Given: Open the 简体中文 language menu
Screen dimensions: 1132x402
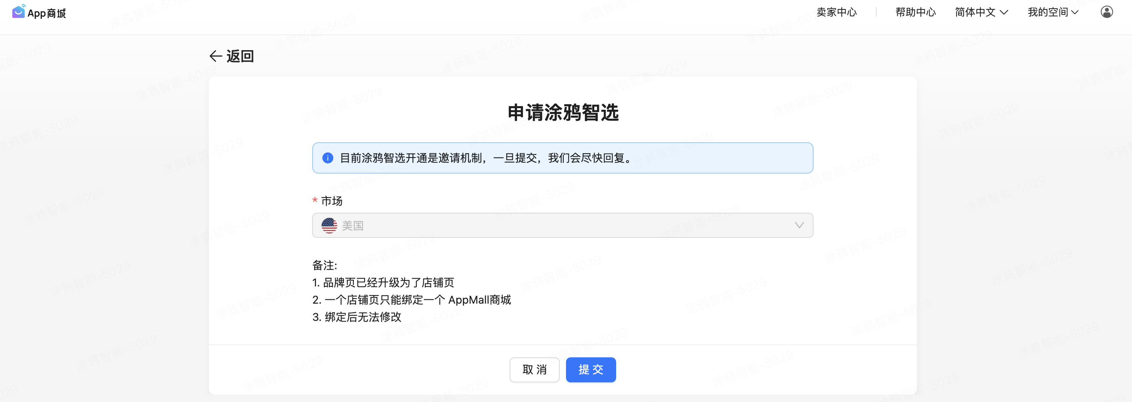Looking at the screenshot, I should (975, 12).
